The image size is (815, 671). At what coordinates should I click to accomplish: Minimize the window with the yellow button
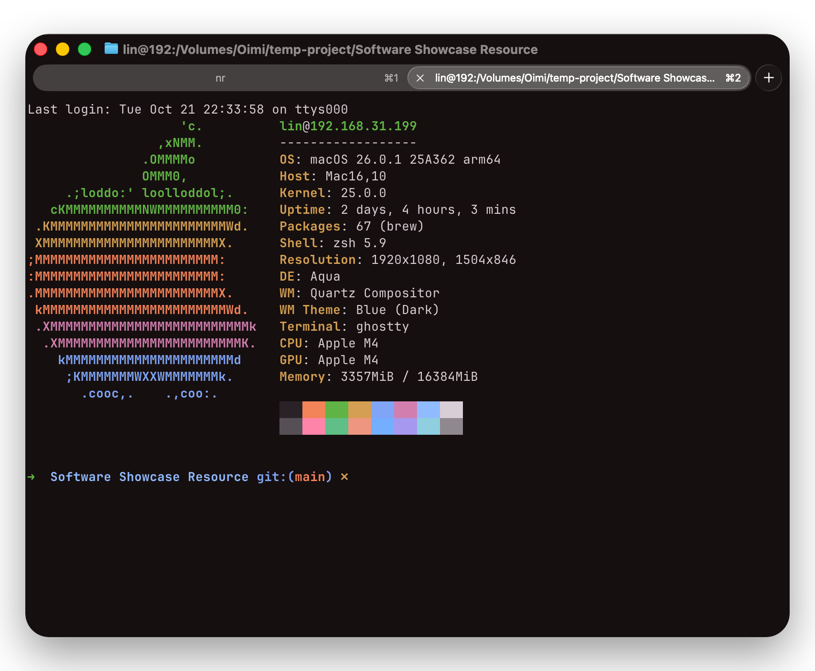[63, 49]
